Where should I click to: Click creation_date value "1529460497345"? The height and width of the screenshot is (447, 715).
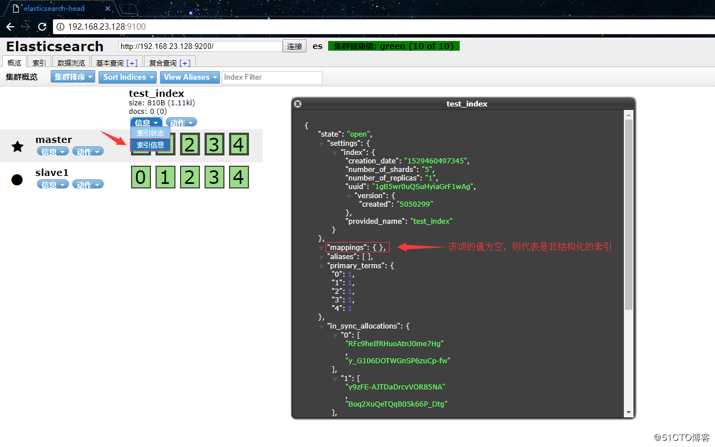(x=436, y=161)
